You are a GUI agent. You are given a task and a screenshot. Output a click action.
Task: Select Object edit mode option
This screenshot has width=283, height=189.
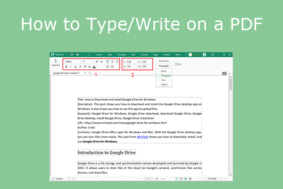tap(164, 85)
